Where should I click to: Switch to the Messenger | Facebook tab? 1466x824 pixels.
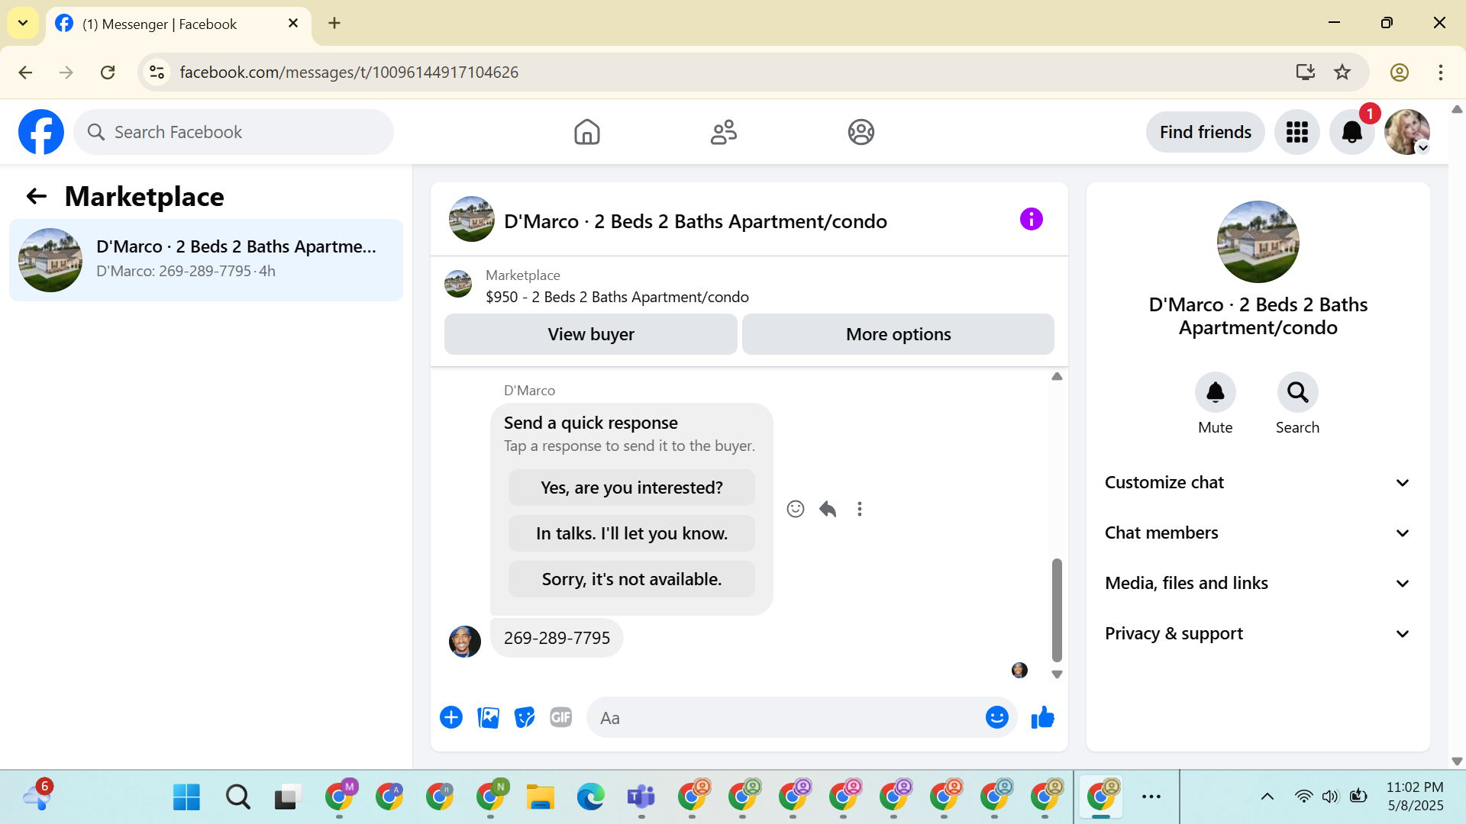pyautogui.click(x=179, y=24)
